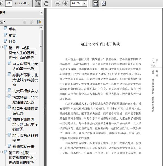The height and width of the screenshot is (166, 163).
Task: Go to next page arrow
Action: pos(1,3)
